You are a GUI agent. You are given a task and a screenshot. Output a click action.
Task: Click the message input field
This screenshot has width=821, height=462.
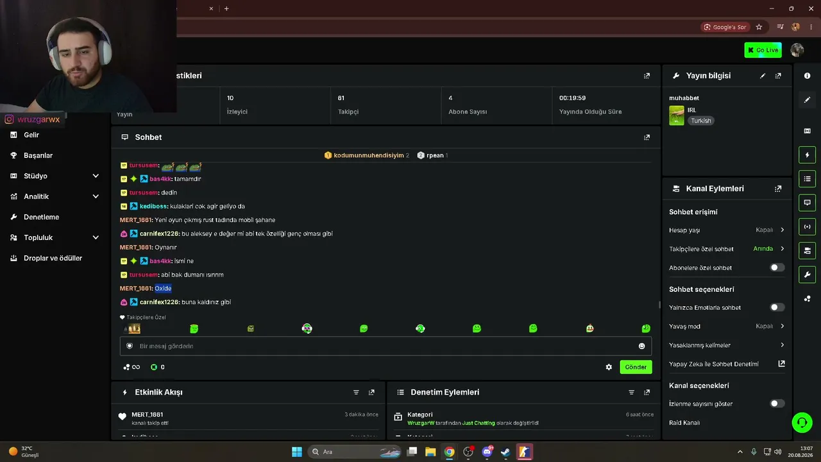tap(385, 346)
